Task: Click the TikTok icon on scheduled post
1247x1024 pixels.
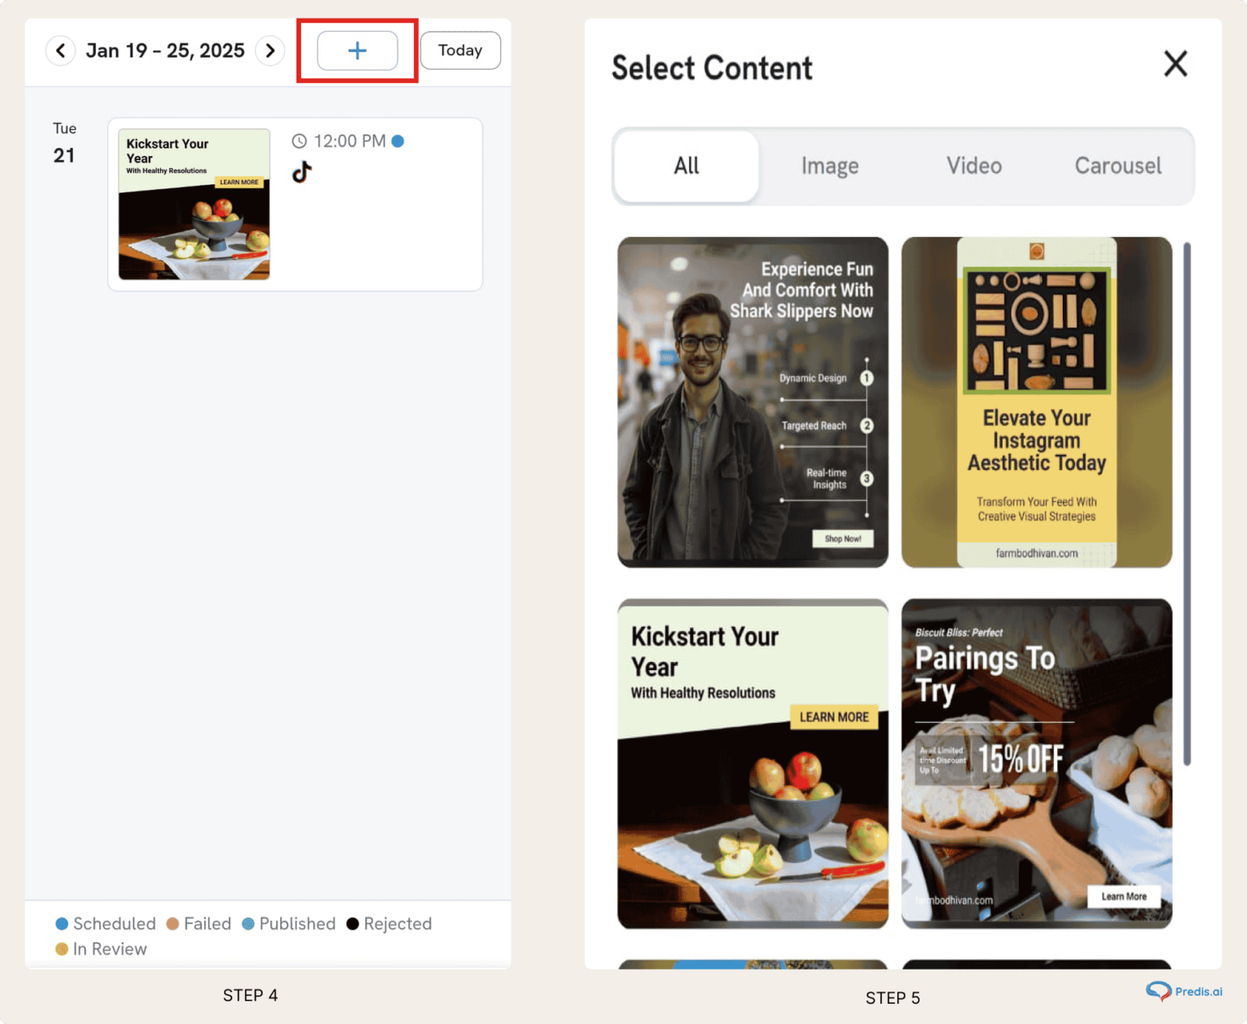Action: click(302, 172)
